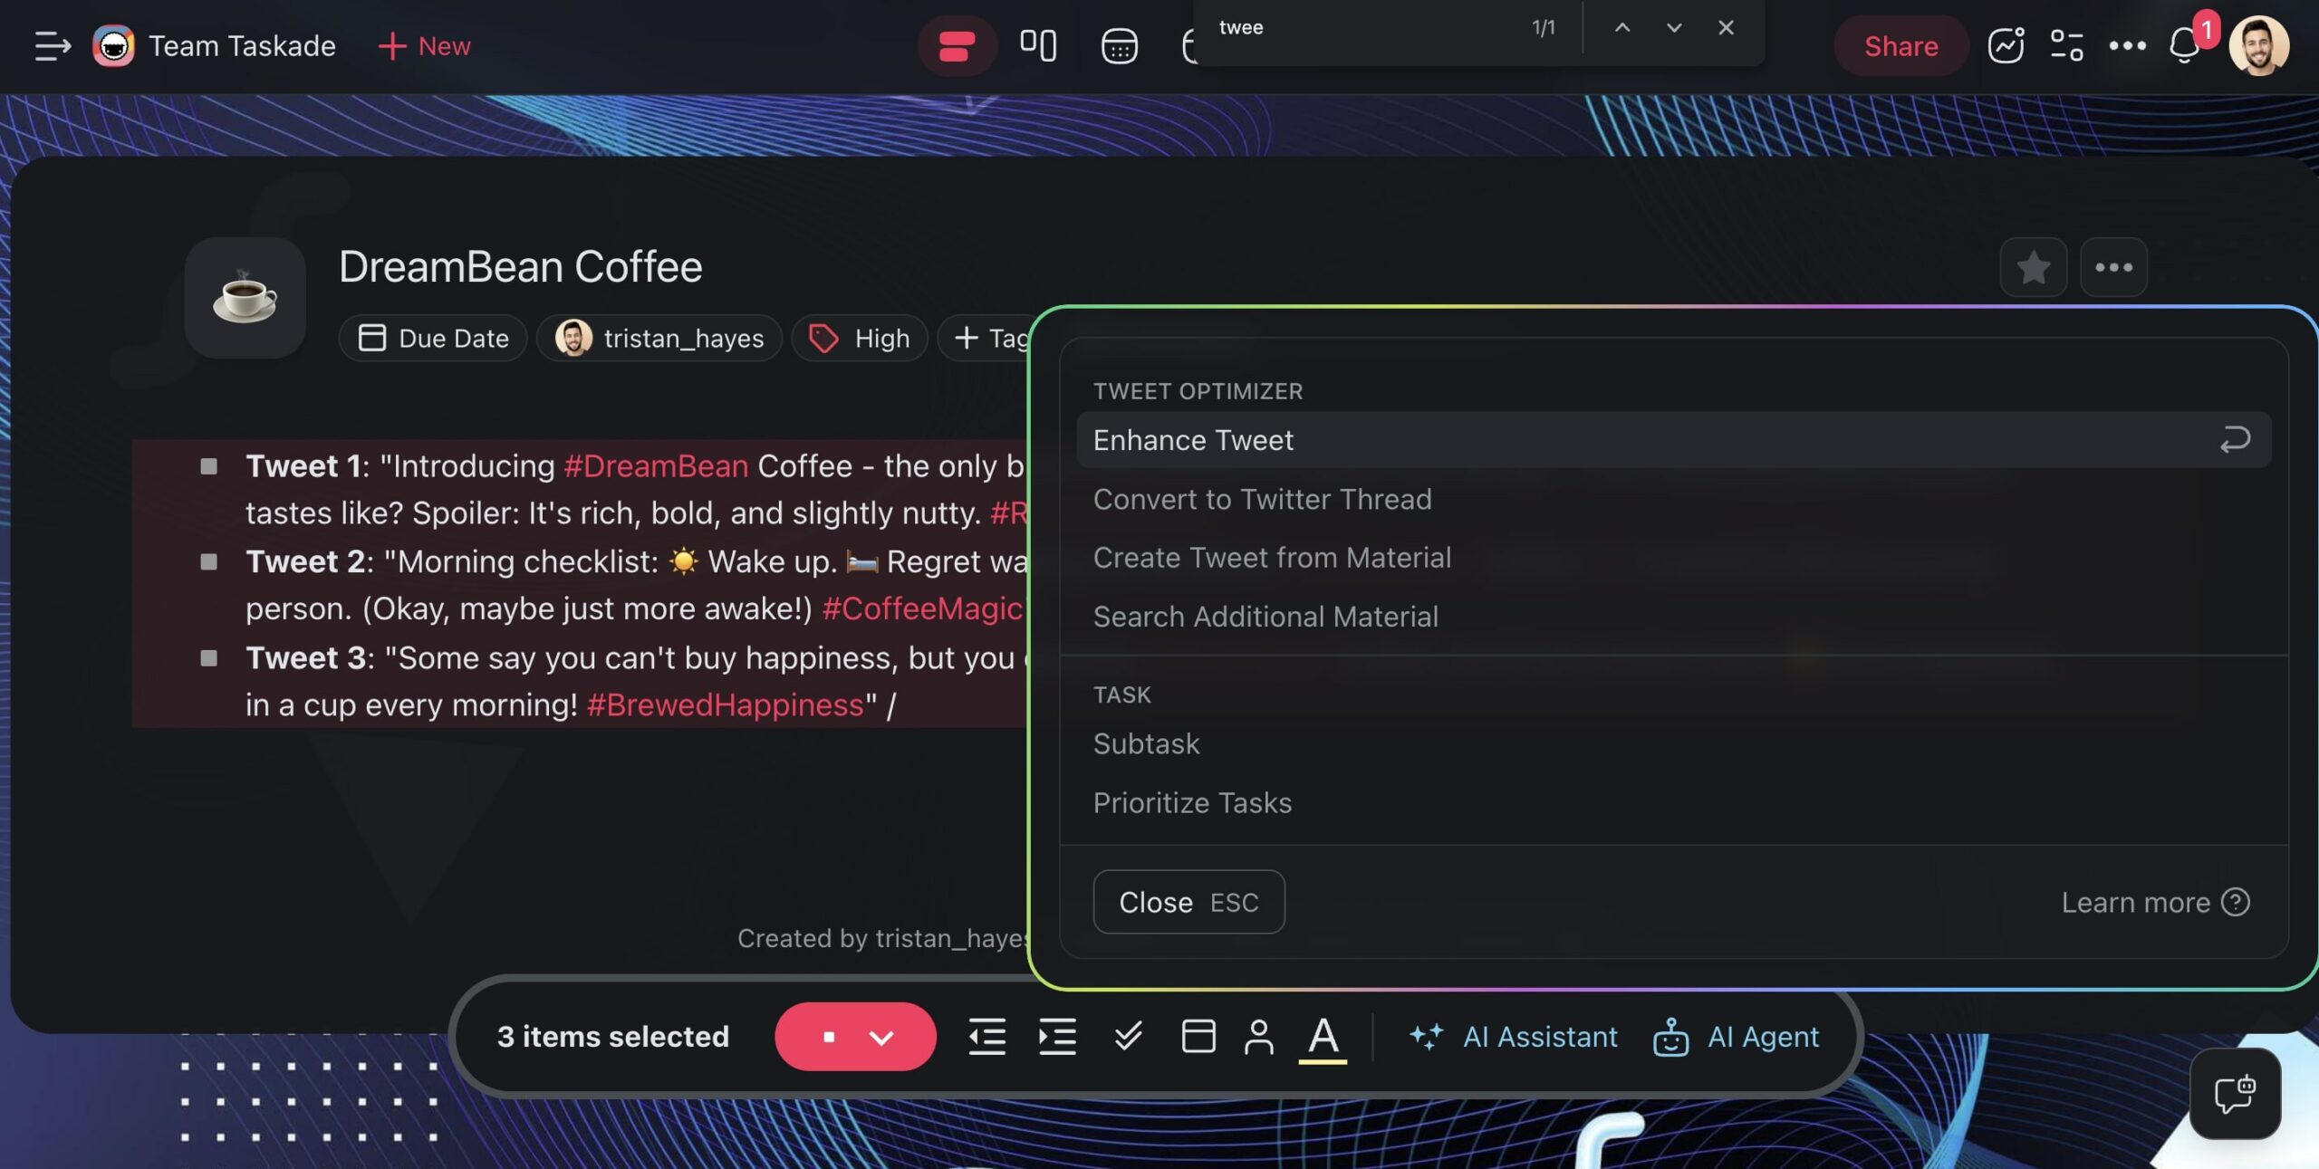2319x1169 pixels.
Task: Click the split view icon in header
Action: point(1039,44)
